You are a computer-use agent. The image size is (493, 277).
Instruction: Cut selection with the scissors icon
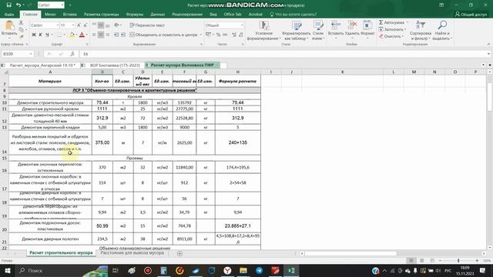coord(21,22)
